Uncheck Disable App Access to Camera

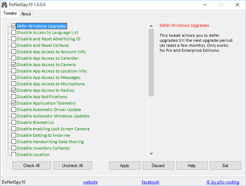pyautogui.click(x=14, y=65)
